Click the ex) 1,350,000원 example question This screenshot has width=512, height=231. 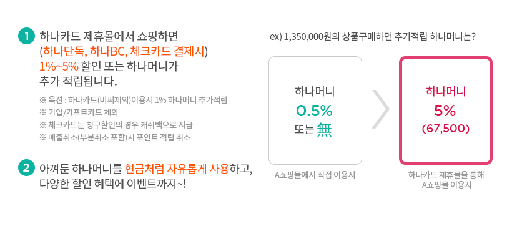pos(373,36)
